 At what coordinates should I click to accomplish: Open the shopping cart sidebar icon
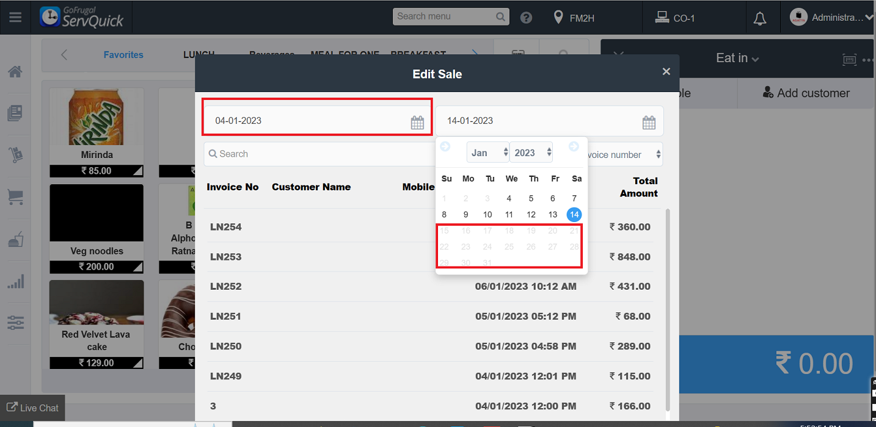tap(15, 197)
